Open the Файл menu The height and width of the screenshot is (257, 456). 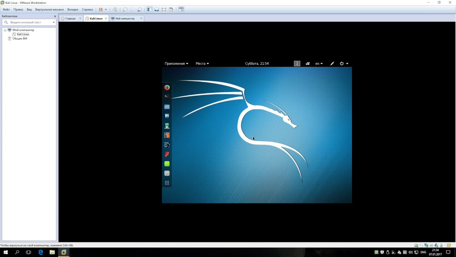[x=6, y=10]
